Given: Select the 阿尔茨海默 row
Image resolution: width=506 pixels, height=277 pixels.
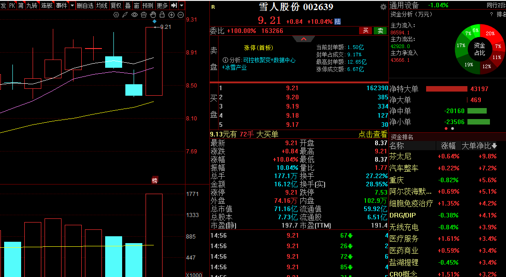Looking at the screenshot, I should pos(447,191).
